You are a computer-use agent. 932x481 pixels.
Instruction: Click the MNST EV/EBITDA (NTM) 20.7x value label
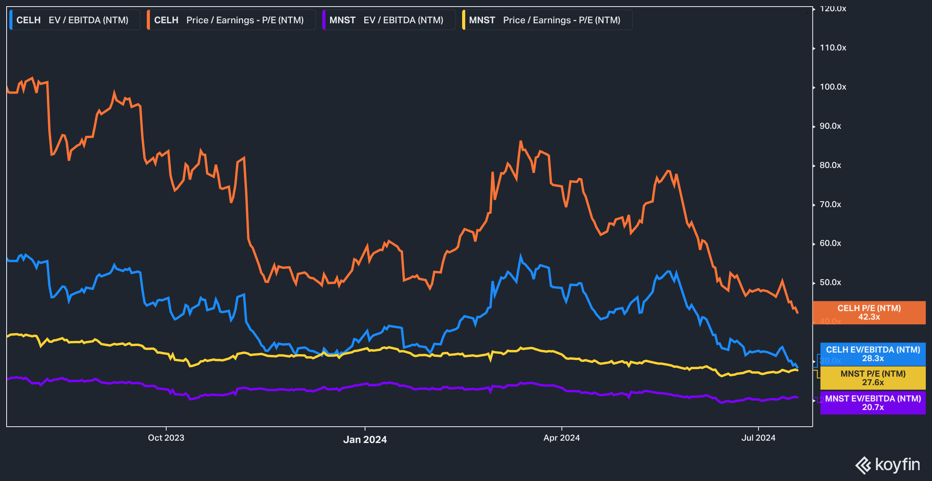click(873, 403)
